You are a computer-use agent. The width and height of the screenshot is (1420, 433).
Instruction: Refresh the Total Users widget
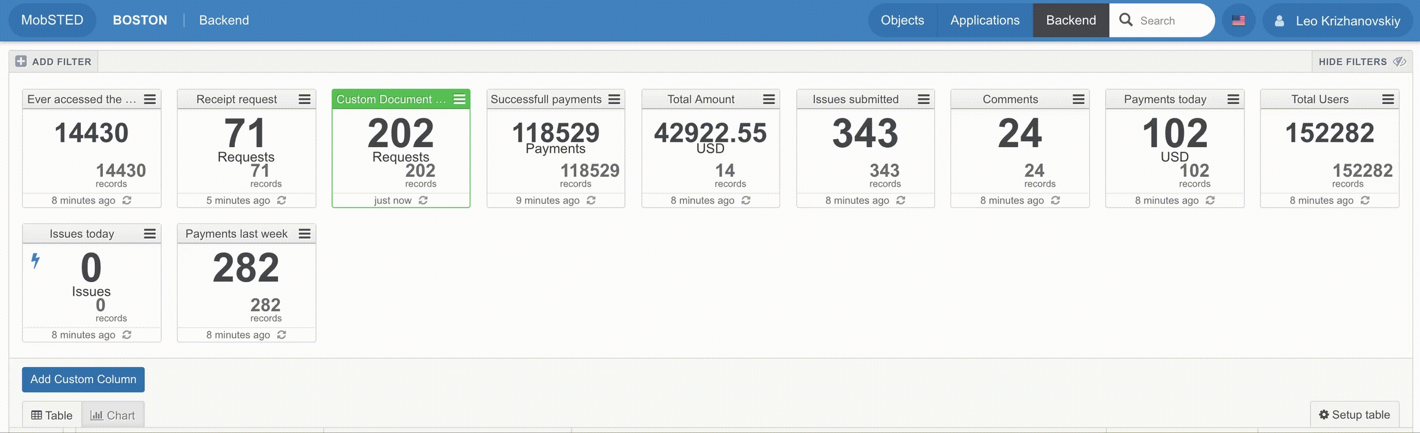[x=1365, y=200]
